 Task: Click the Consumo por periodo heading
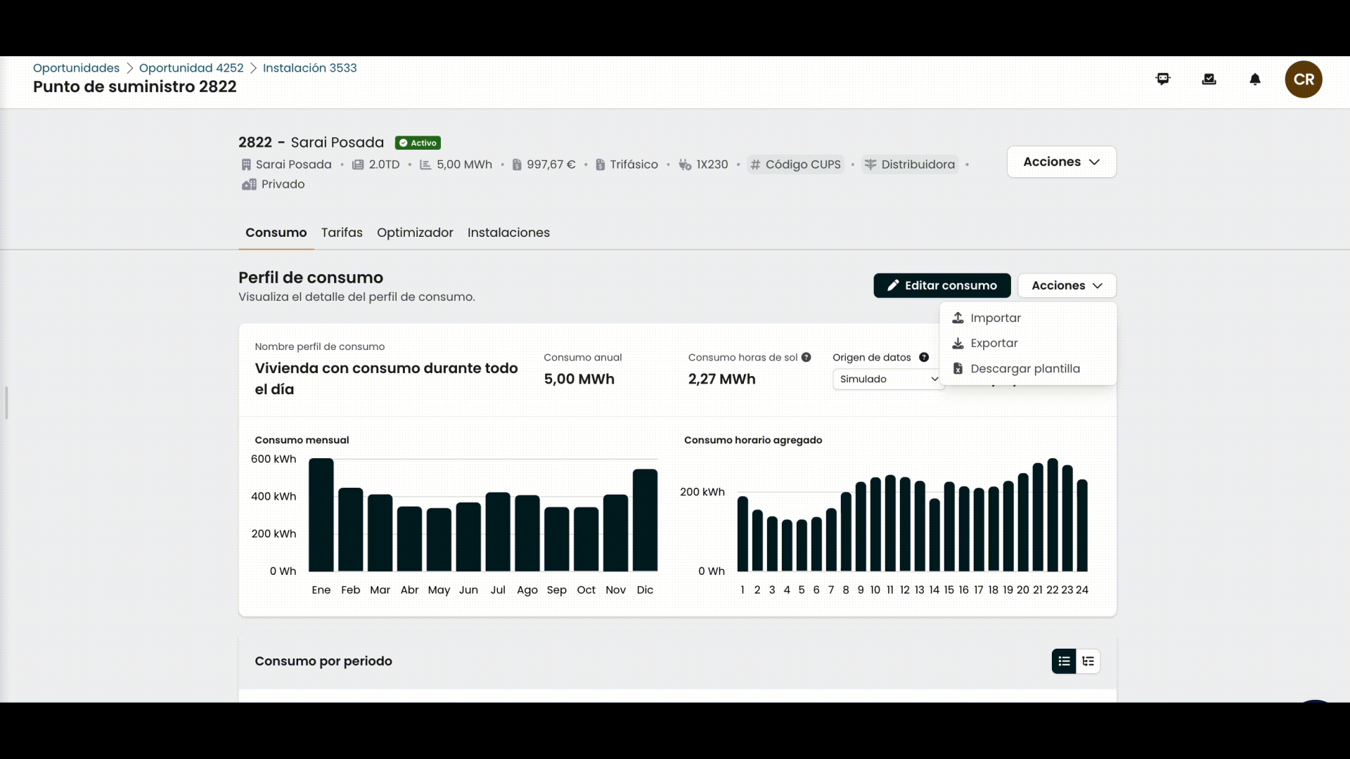[323, 661]
